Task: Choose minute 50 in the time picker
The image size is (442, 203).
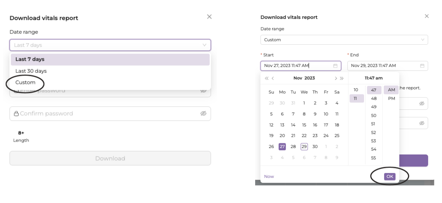Action: coord(374,116)
